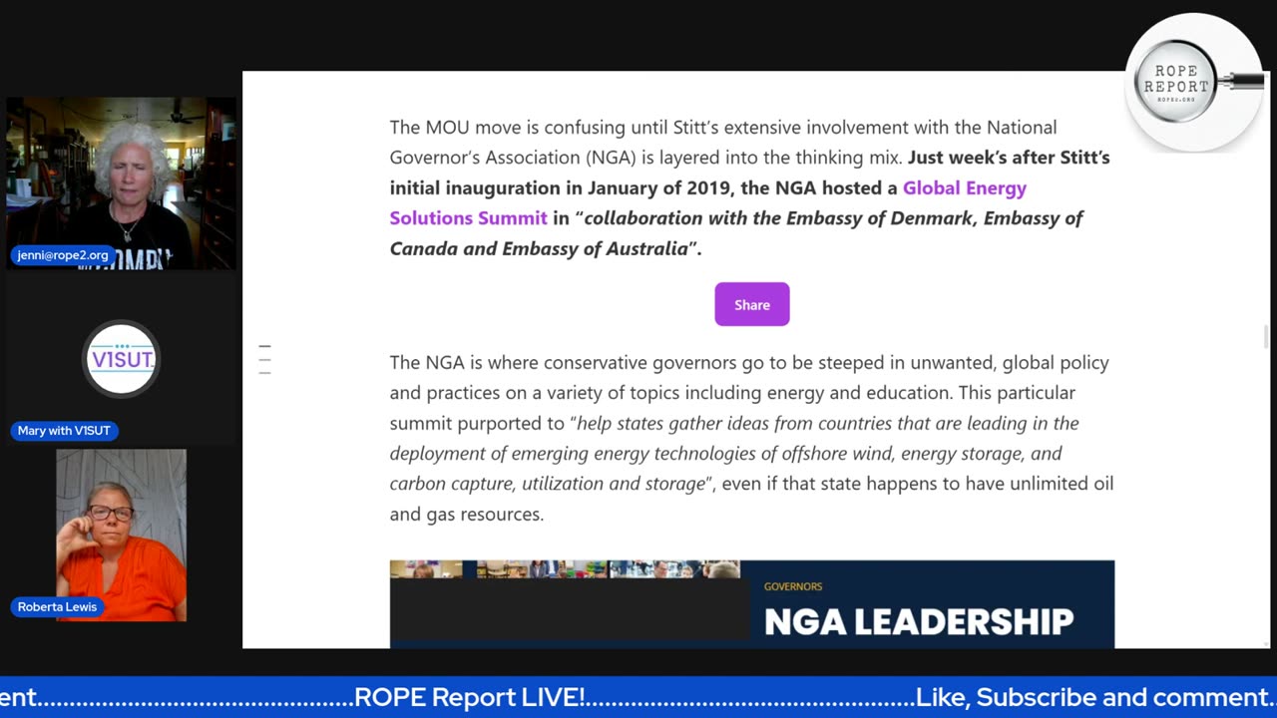Viewport: 1277px width, 718px height.
Task: Click the purple Share button
Action: [751, 304]
